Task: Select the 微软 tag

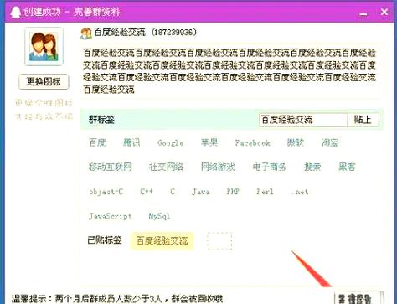Action: pos(295,142)
